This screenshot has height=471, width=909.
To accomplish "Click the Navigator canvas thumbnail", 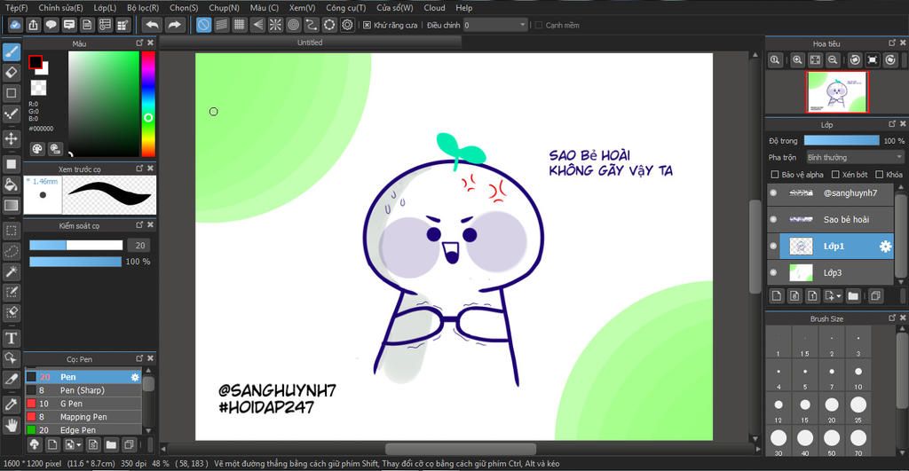I will click(x=837, y=92).
